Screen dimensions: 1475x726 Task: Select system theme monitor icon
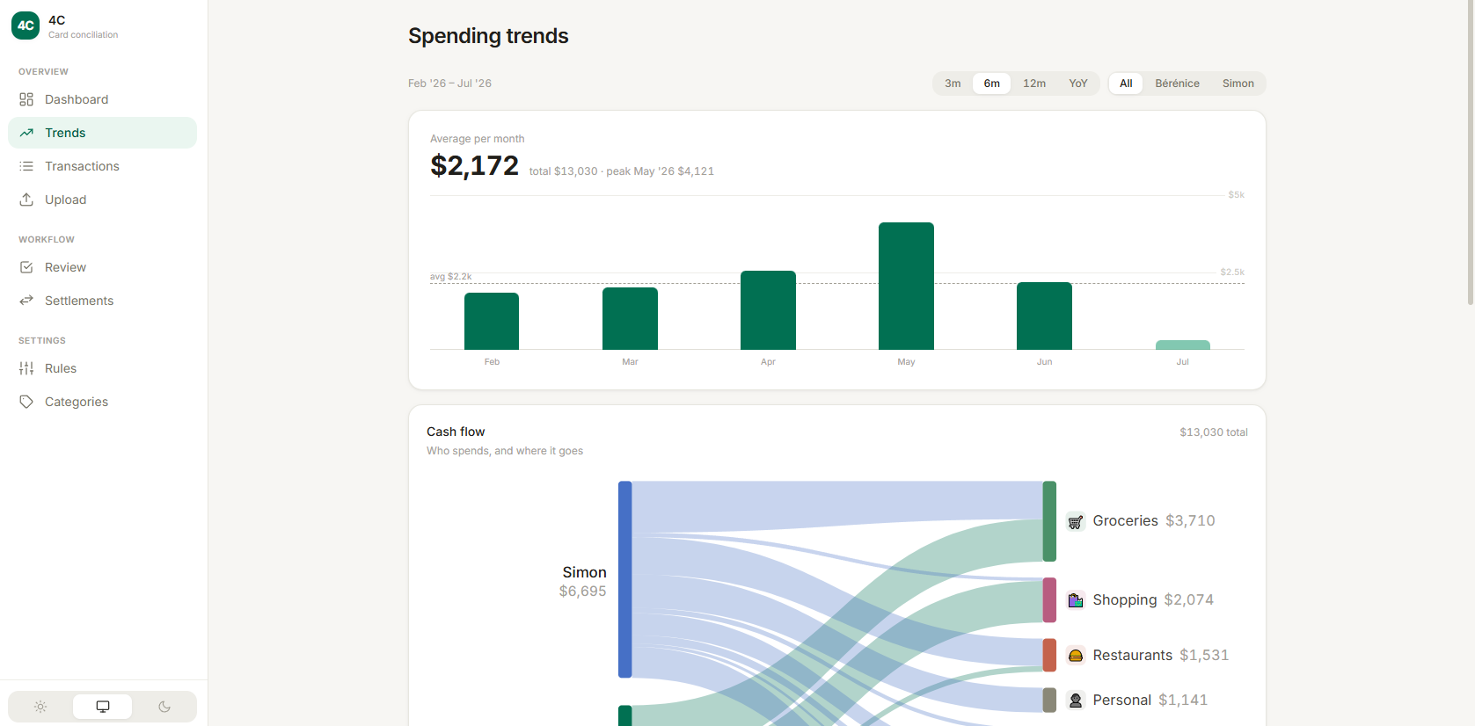point(103,707)
